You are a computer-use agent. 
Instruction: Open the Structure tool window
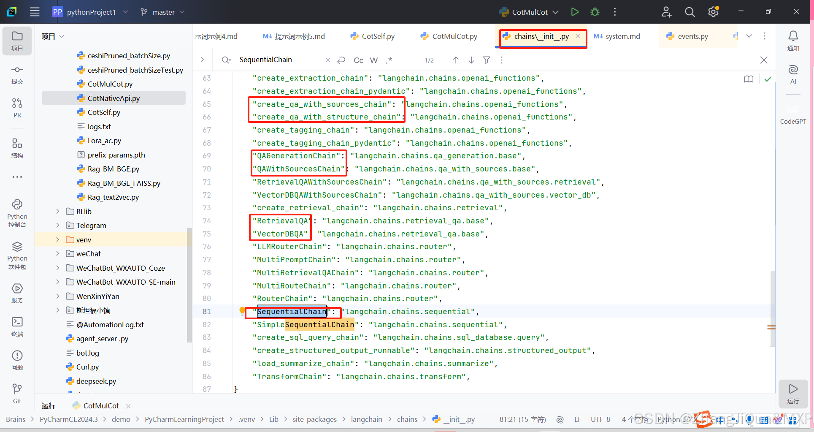coord(17,148)
